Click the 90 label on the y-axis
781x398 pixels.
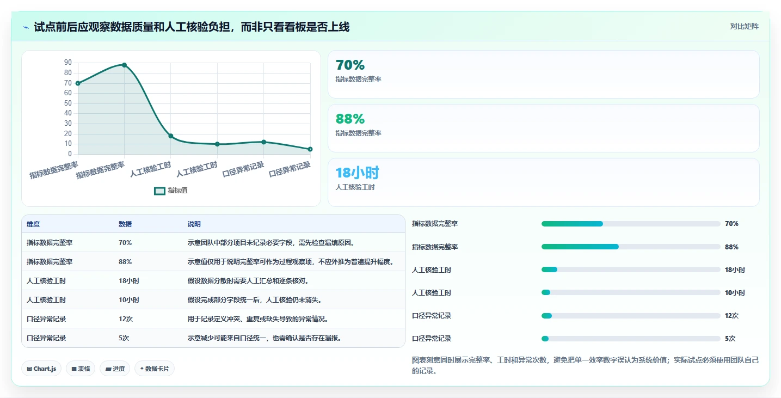click(68, 63)
